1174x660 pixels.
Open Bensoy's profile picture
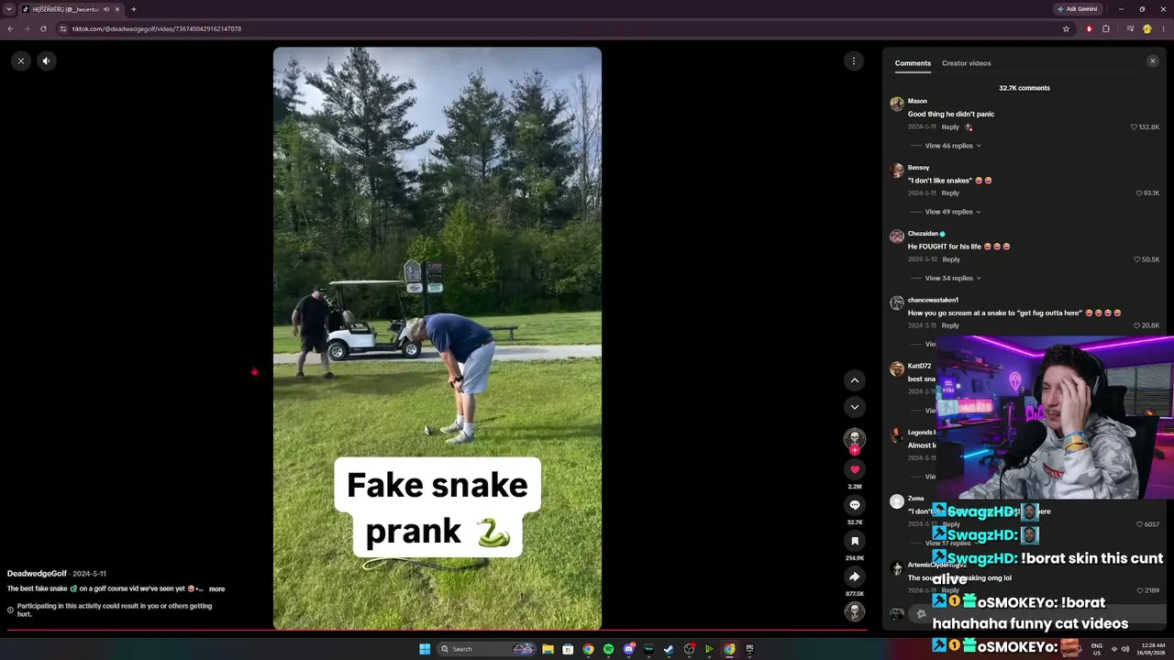tap(897, 170)
